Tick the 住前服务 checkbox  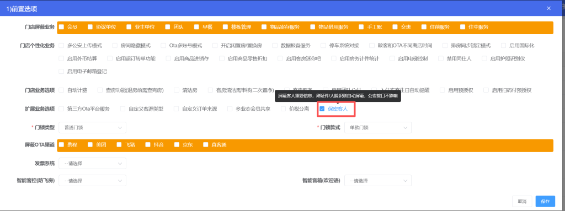[424, 27]
